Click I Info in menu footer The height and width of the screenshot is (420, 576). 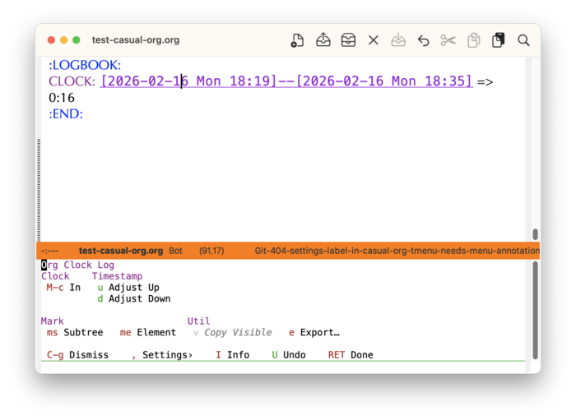(233, 355)
